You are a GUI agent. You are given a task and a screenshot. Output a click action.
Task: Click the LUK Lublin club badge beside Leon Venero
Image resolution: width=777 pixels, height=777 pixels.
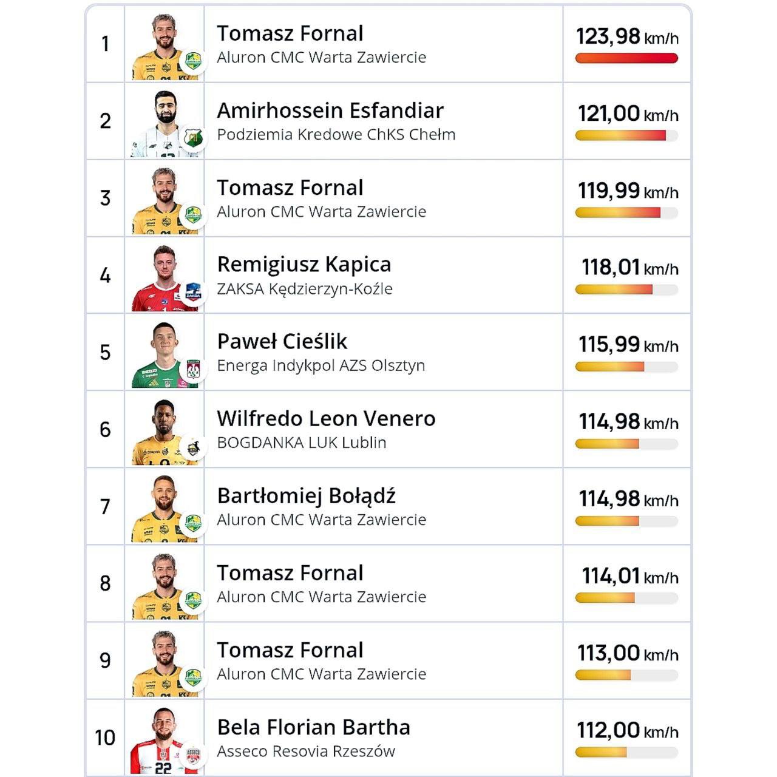pos(193,446)
